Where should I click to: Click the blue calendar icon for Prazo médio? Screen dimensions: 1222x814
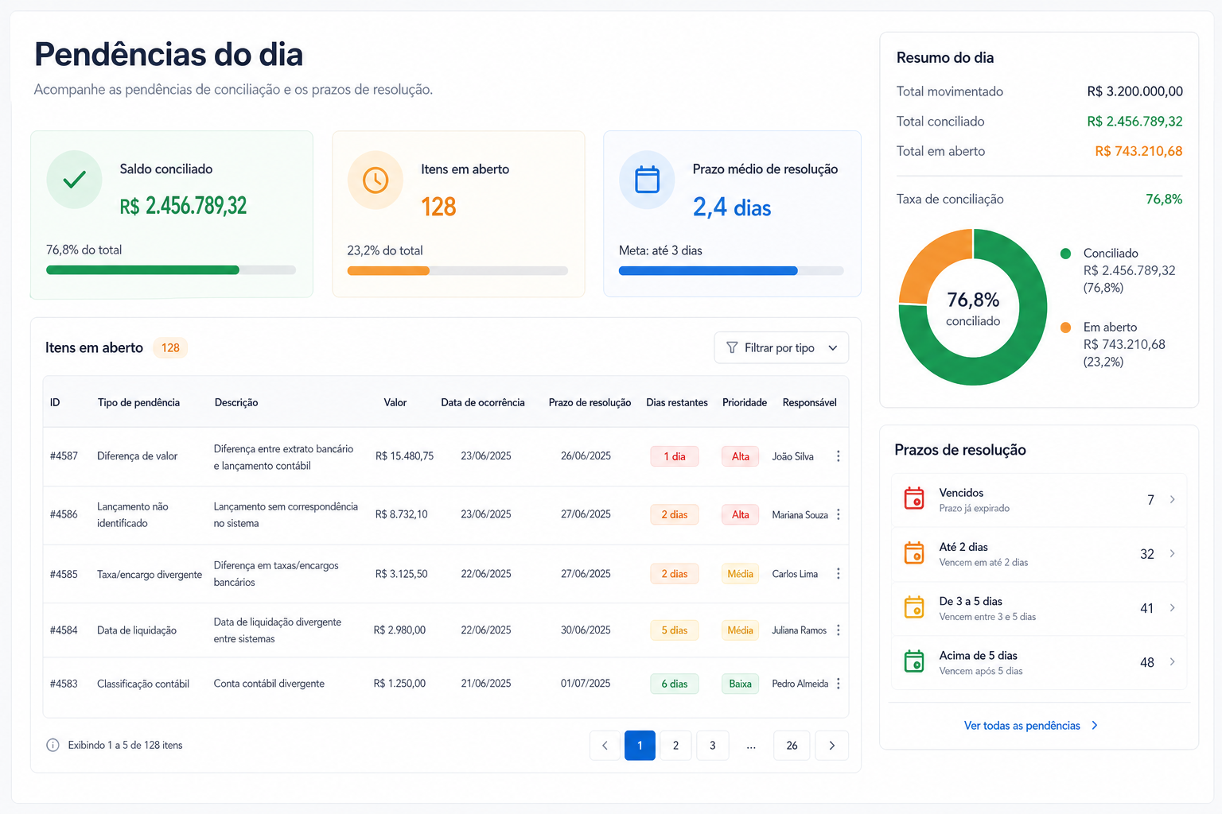click(647, 180)
